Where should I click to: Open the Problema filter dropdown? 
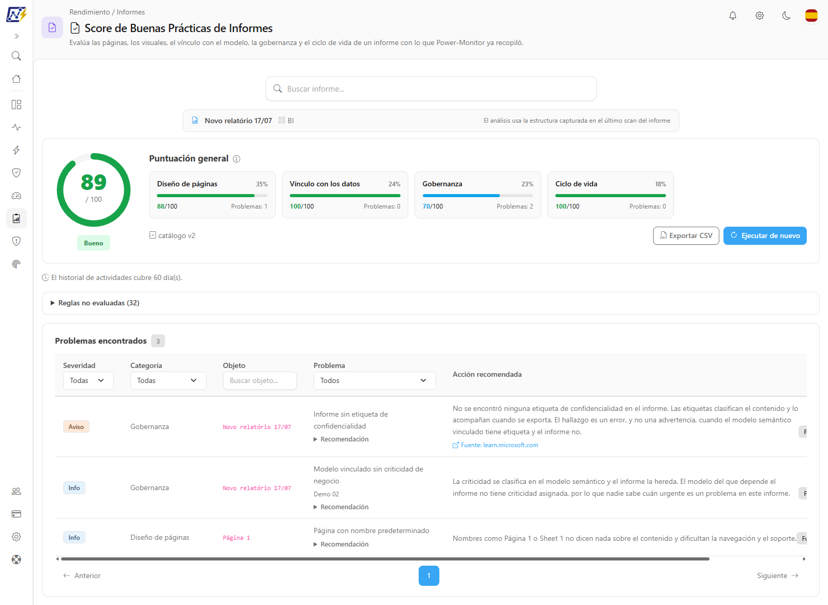pos(375,380)
